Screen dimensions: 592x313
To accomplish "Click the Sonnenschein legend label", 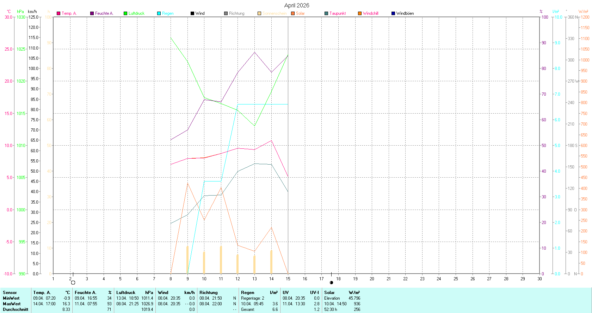I will [274, 13].
